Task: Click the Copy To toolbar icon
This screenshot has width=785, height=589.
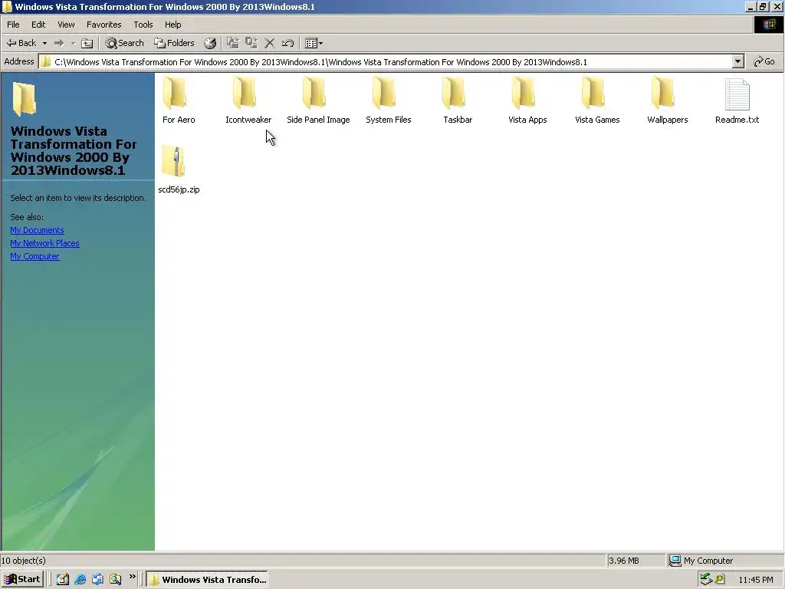Action: [251, 43]
